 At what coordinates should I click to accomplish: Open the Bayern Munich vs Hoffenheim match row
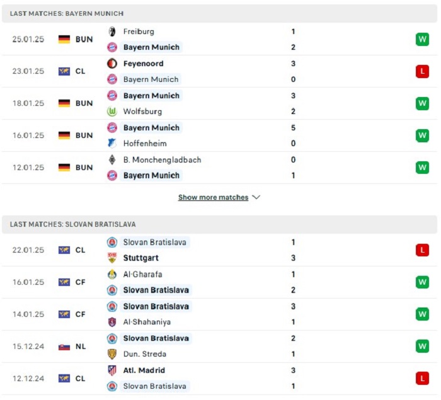tap(219, 135)
